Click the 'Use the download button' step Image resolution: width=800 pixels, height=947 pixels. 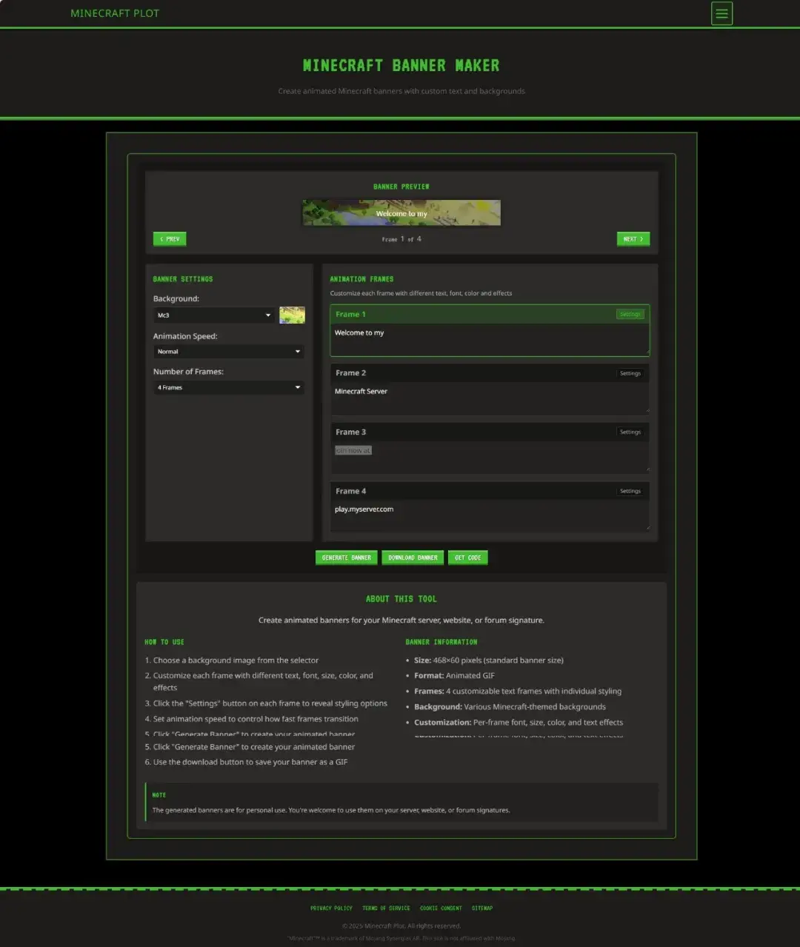(250, 762)
